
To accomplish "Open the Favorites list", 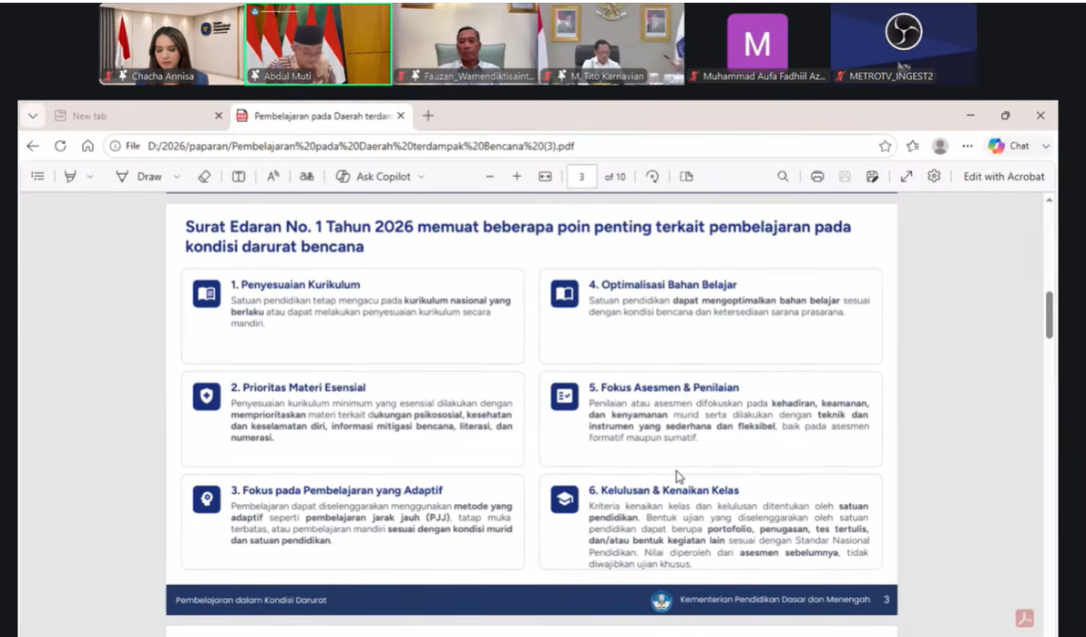I will tap(913, 146).
